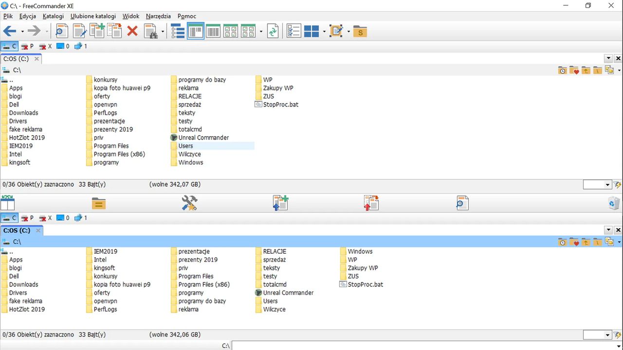Open the Narzędzia menu
623x350 pixels.
tap(158, 16)
